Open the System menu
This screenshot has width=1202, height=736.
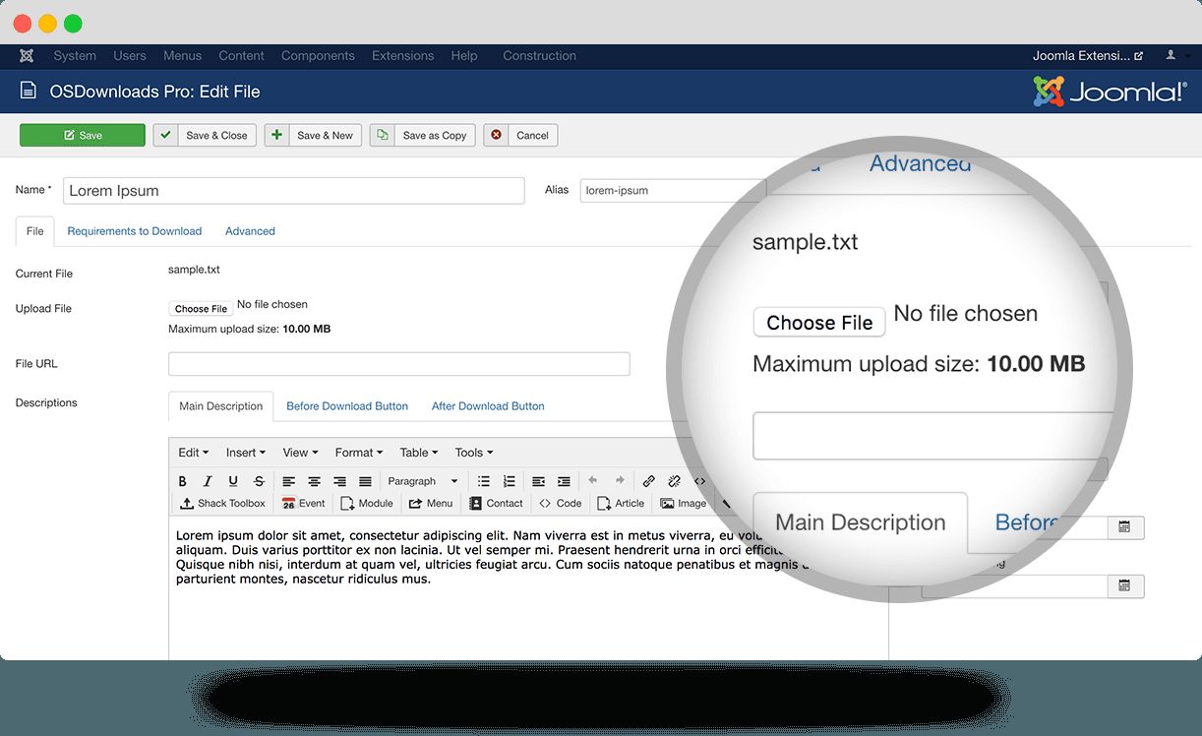coord(75,56)
